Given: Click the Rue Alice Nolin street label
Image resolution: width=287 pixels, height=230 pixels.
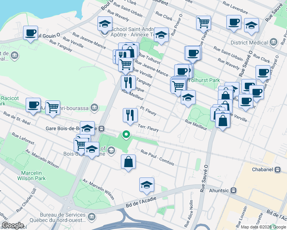Looking at the screenshot, I should [x=189, y=213].
